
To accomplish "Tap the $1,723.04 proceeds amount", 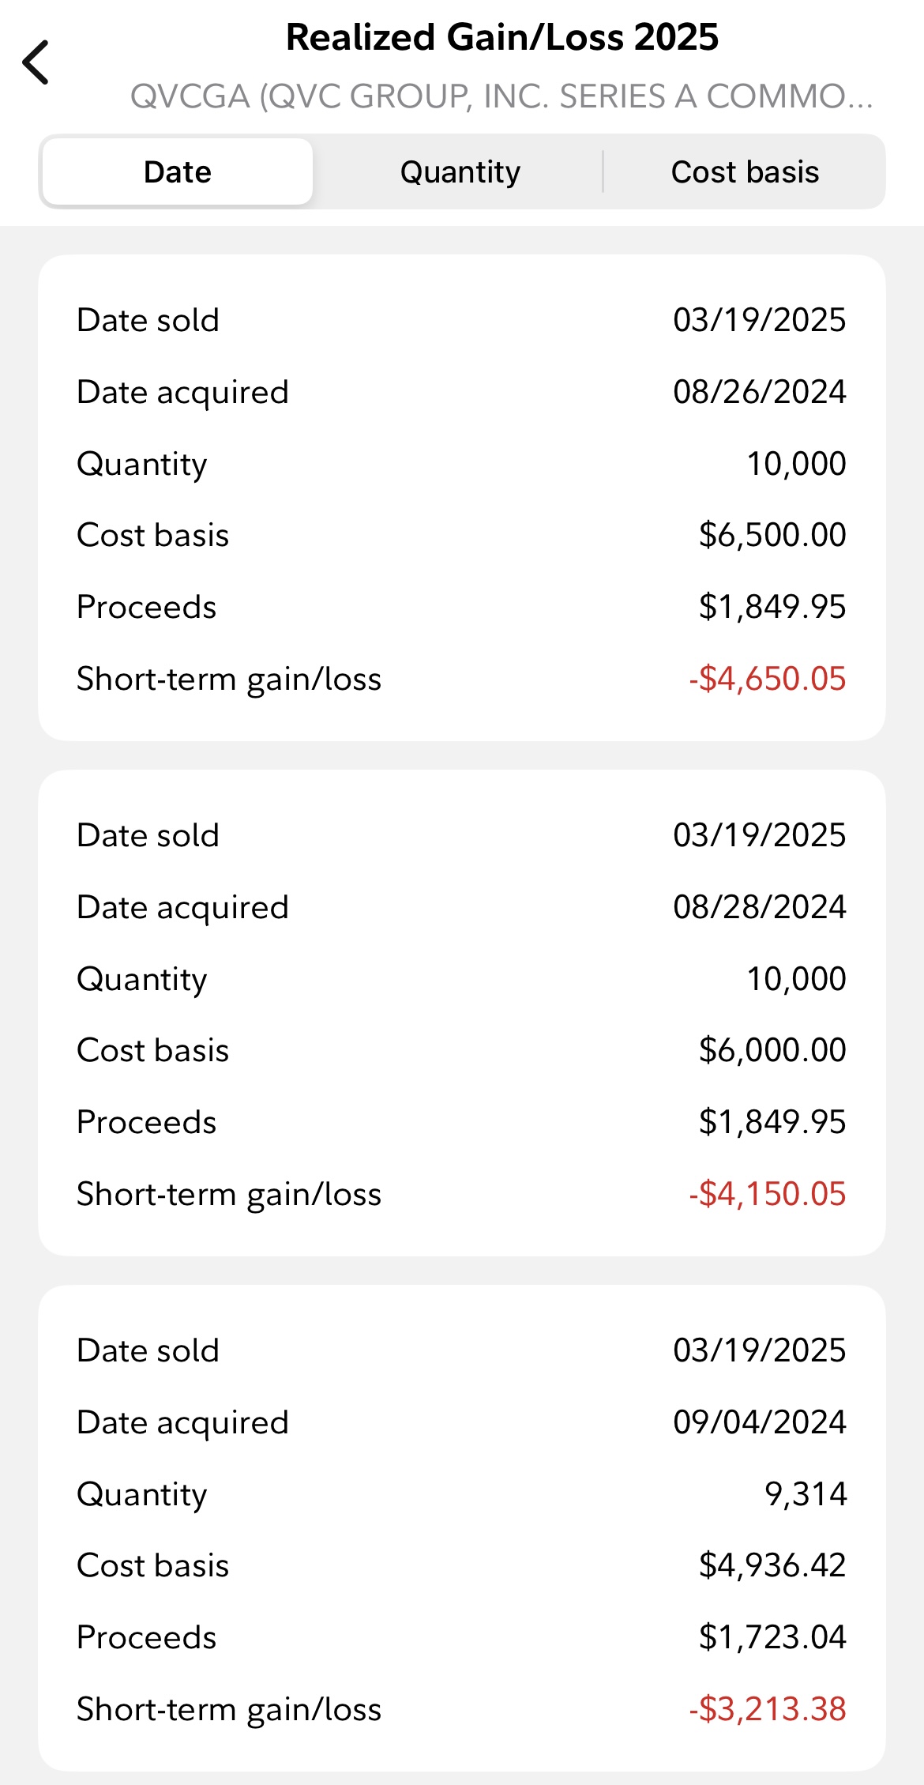I will point(772,1637).
